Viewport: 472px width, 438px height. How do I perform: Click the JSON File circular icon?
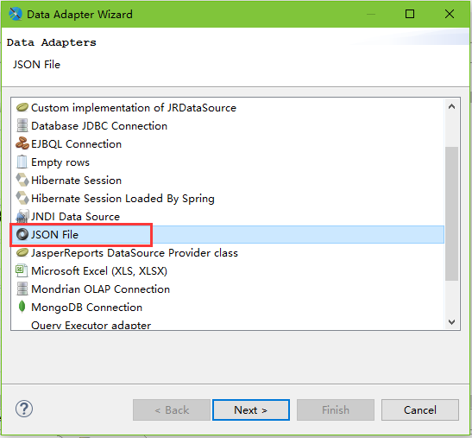[x=22, y=234]
